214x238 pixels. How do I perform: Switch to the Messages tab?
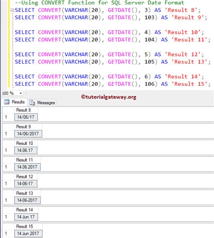[x=42, y=103]
